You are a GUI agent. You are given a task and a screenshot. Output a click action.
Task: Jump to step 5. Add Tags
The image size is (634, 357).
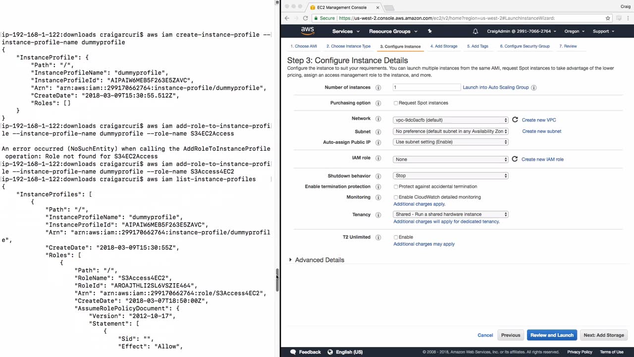click(477, 46)
